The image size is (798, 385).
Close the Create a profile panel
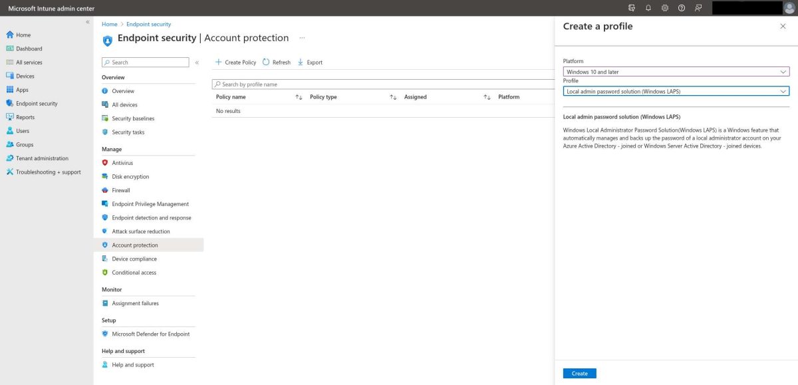click(x=782, y=26)
